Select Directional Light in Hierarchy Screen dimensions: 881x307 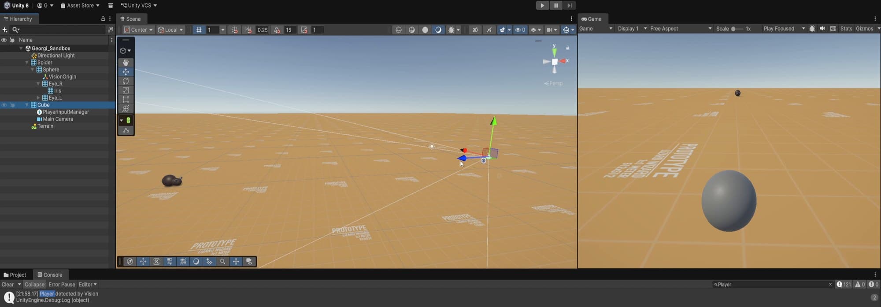[x=56, y=55]
